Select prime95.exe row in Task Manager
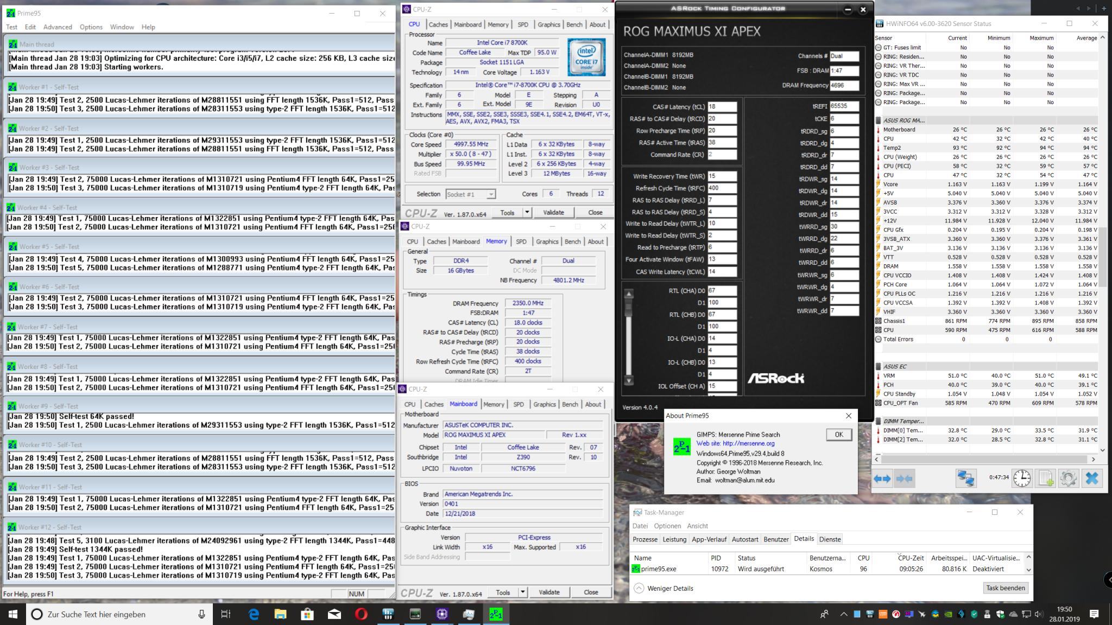The width and height of the screenshot is (1112, 625). tap(827, 569)
